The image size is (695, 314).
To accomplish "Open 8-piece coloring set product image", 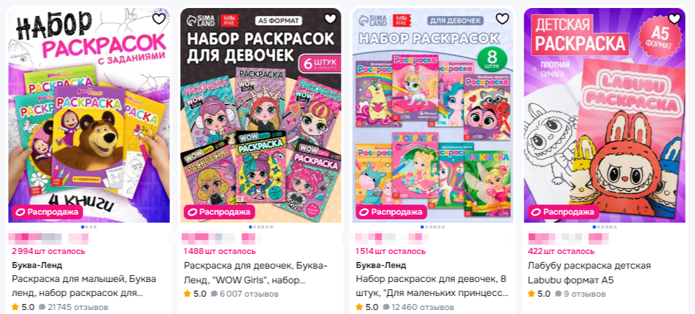I will 433,115.
